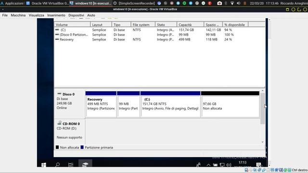
Task: Click the '151,74 GB' capacity cell
Action: [186, 30]
